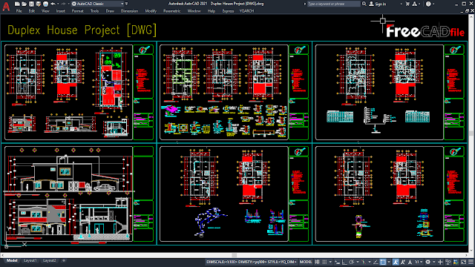Open the Express menu
Screen dimensions: 475x267
tap(228, 11)
